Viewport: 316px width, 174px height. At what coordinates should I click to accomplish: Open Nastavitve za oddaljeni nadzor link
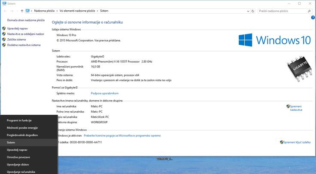[x=26, y=34]
